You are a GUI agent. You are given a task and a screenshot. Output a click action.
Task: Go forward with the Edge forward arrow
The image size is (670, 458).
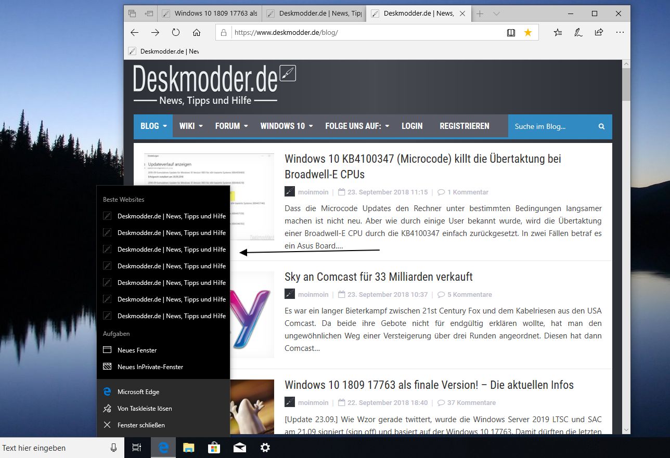[x=155, y=32]
